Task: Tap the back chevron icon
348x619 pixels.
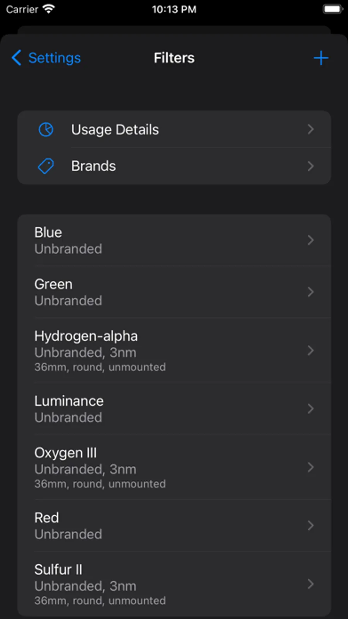Action: click(x=16, y=58)
